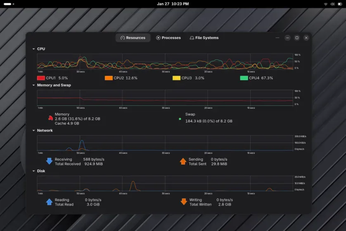Collapse the Network section
The image size is (346, 231).
34,131
